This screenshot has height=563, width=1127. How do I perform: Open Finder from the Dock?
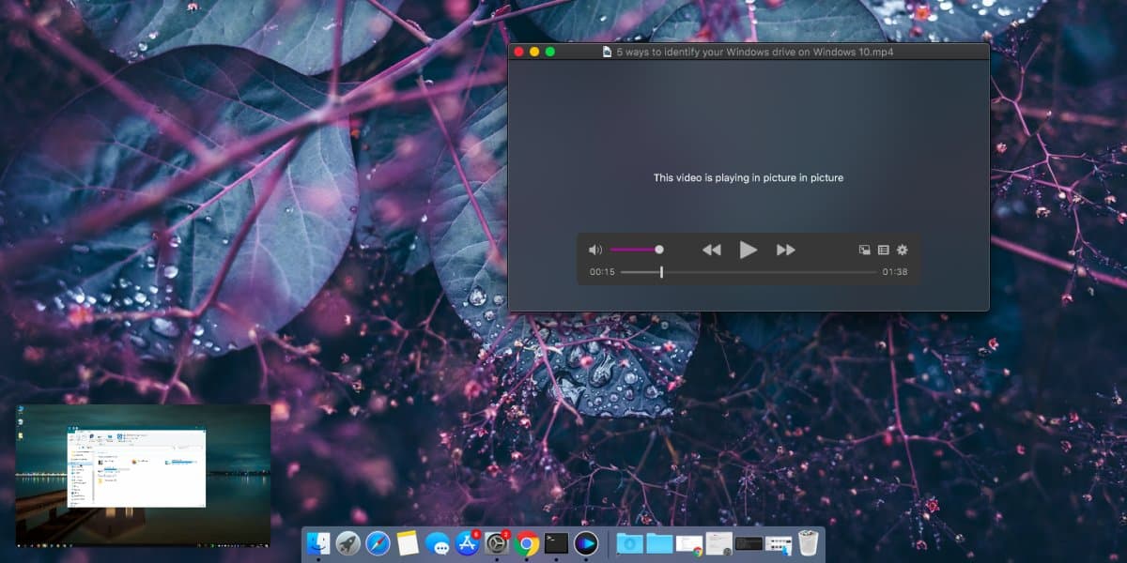pyautogui.click(x=318, y=542)
